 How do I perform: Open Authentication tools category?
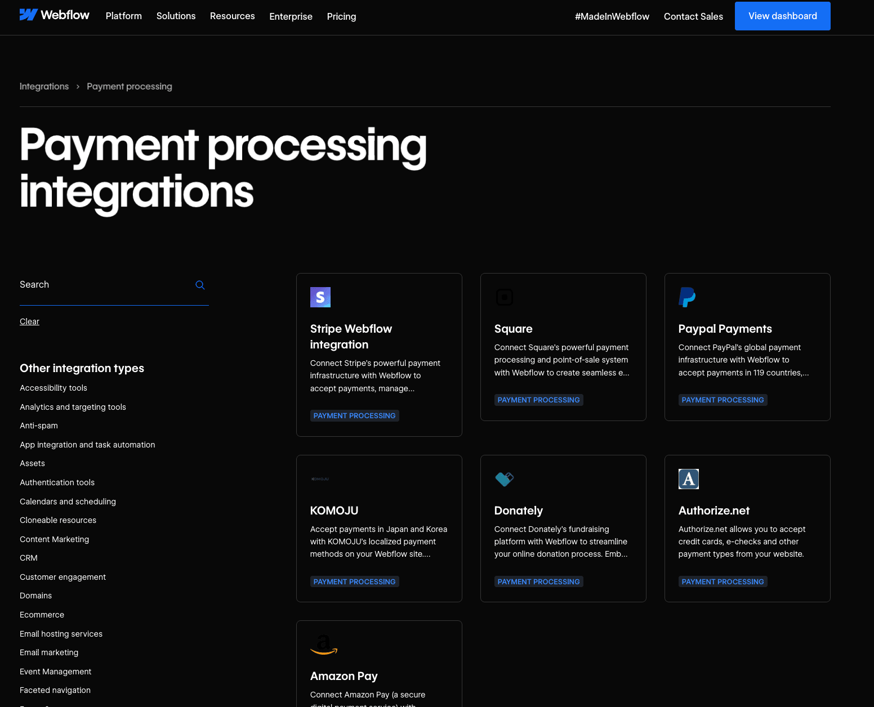tap(57, 482)
